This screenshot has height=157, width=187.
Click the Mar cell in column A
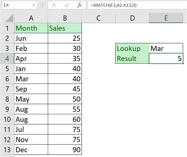coord(31,79)
